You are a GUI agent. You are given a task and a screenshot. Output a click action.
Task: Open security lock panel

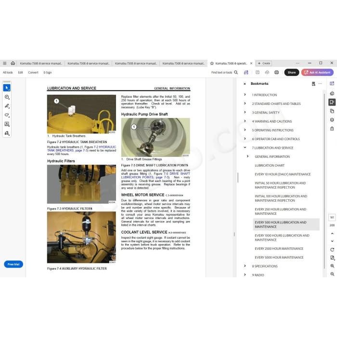pyautogui.click(x=332, y=129)
